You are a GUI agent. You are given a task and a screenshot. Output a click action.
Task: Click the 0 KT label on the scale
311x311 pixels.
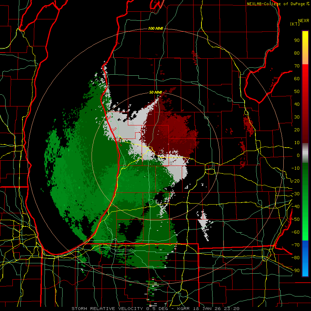coord(298,155)
